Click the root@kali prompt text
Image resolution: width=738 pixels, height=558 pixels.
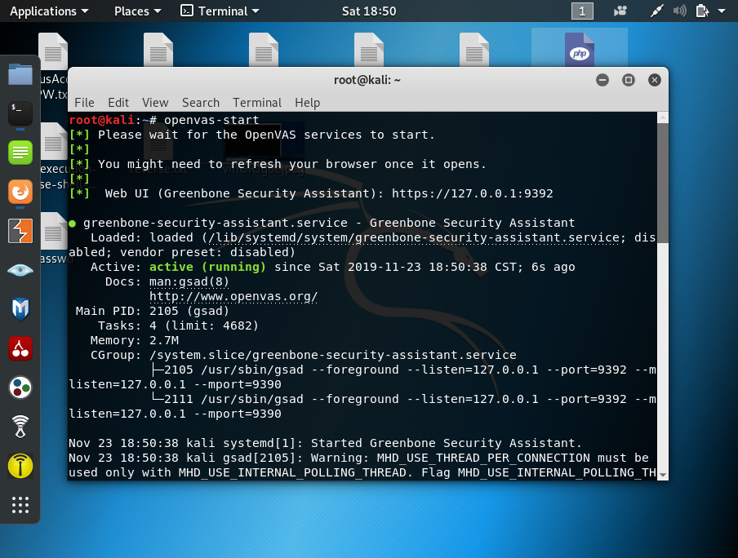click(102, 120)
